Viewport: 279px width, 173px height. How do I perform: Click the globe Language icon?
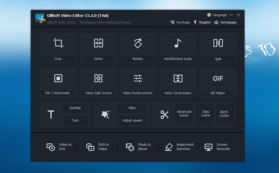click(x=209, y=15)
